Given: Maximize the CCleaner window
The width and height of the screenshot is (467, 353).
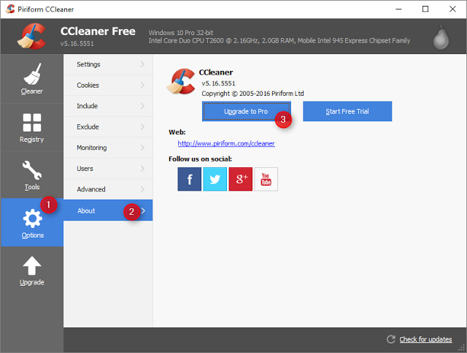Looking at the screenshot, I should coord(425,9).
